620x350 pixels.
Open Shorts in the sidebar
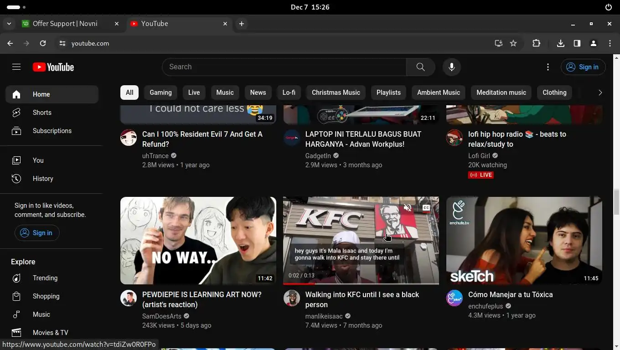point(52,113)
